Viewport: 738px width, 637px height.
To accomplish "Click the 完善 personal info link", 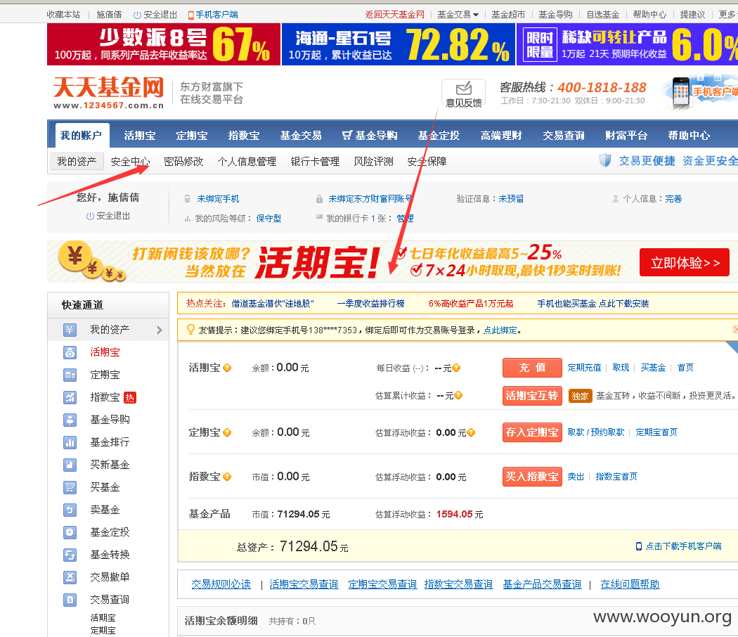I will 673,199.
